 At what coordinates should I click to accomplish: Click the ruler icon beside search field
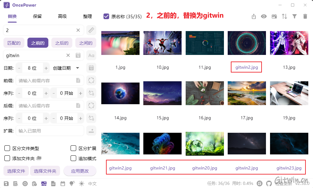[x=91, y=30]
